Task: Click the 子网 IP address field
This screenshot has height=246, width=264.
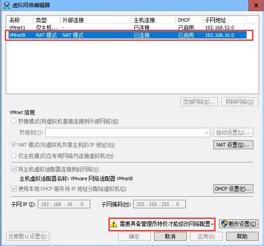Action: (64, 204)
